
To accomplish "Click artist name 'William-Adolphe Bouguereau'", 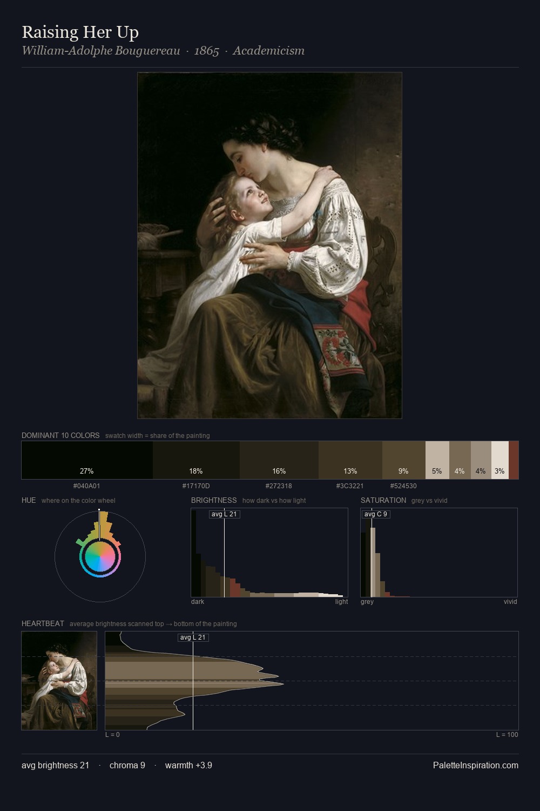I will [101, 51].
